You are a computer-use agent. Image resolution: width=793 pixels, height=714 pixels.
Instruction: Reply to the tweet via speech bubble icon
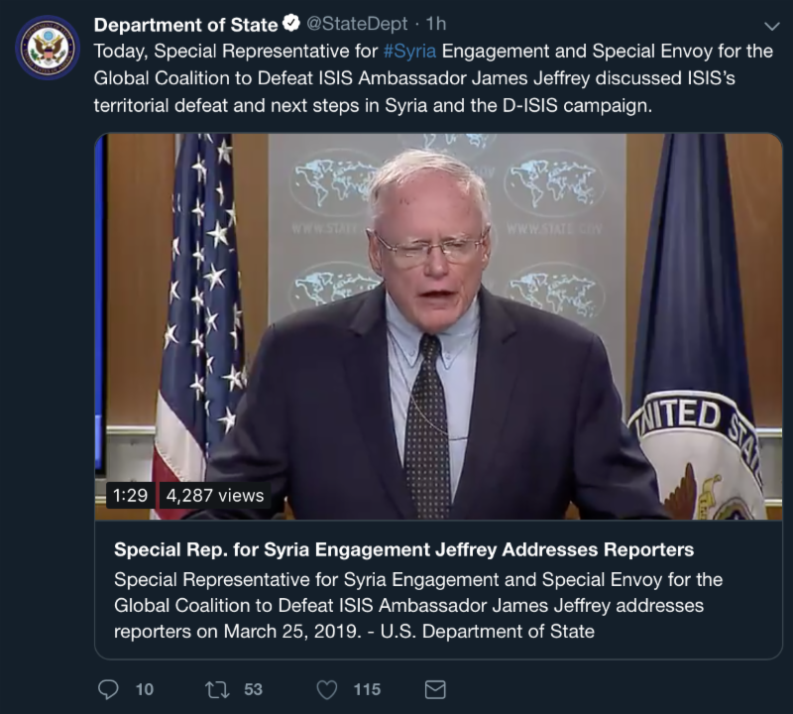[109, 689]
